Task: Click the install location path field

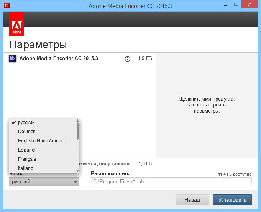Action: 171,182
